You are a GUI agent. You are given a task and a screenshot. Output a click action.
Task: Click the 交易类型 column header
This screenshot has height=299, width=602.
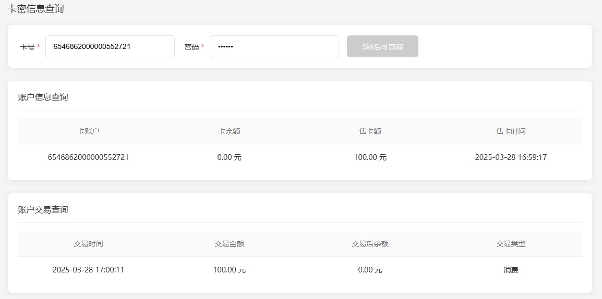click(x=511, y=244)
